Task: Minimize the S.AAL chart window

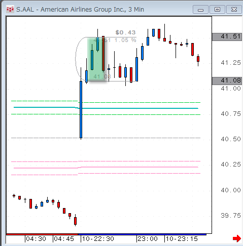Action: click(200, 10)
